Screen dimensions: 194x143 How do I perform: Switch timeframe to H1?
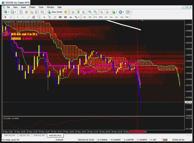coord(106,17)
